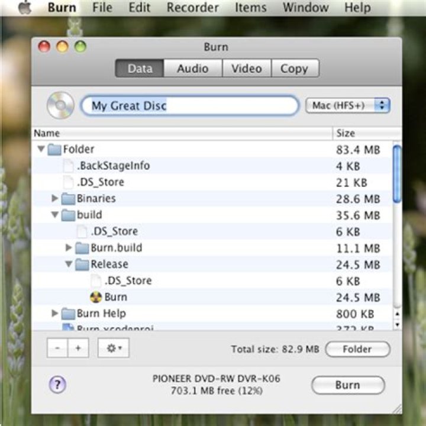Open the Items menu
Screen dimensions: 426x426
click(251, 7)
